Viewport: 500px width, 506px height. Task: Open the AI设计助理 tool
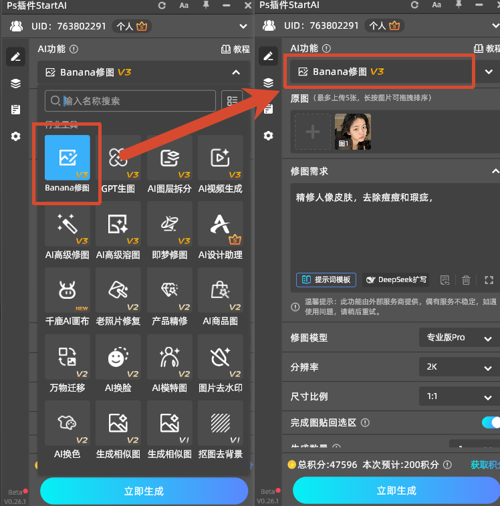coord(221,224)
